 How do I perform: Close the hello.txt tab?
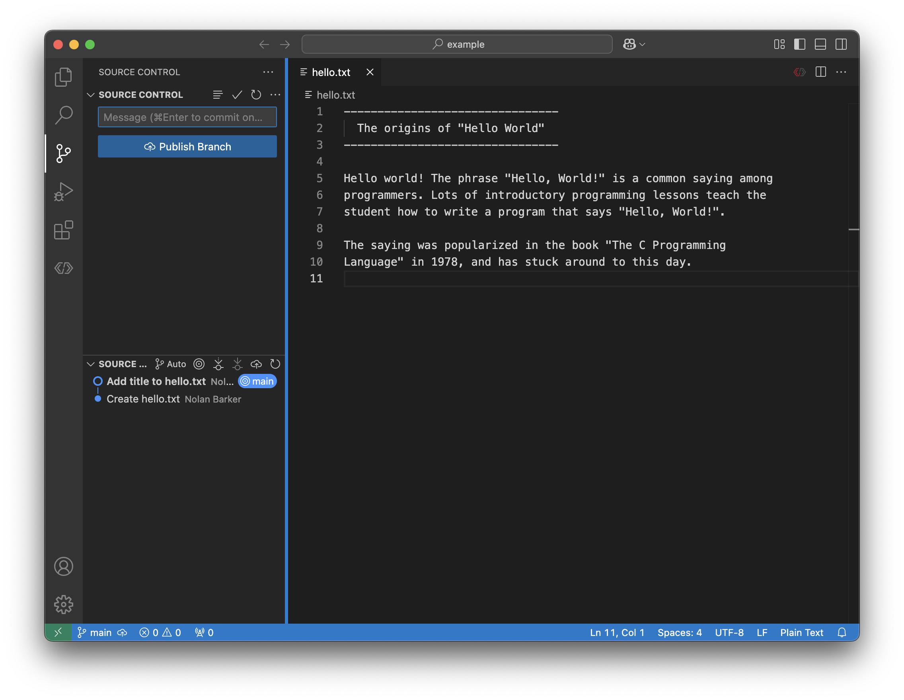point(370,72)
